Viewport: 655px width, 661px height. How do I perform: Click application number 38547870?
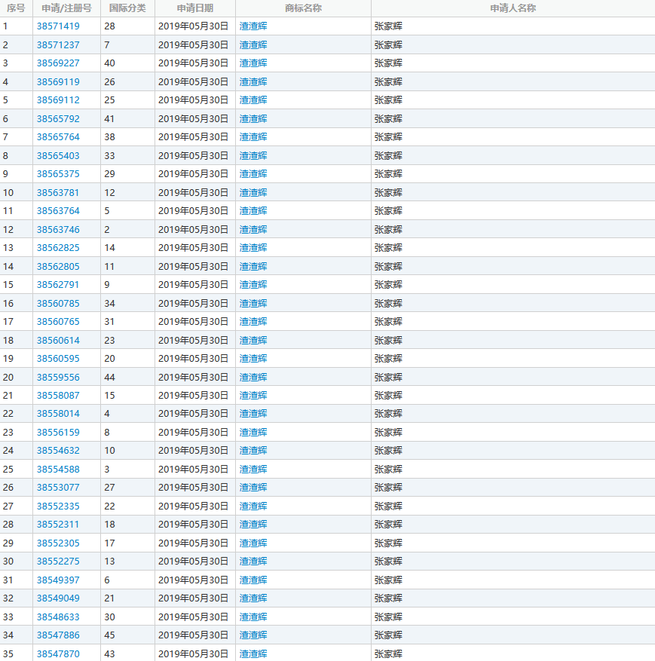58,654
